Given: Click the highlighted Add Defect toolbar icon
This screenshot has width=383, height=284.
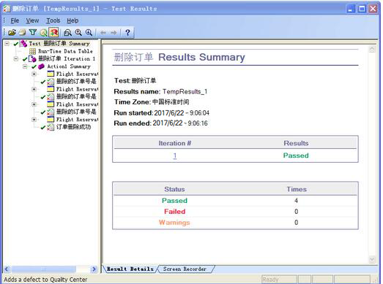Looking at the screenshot, I should 53,32.
